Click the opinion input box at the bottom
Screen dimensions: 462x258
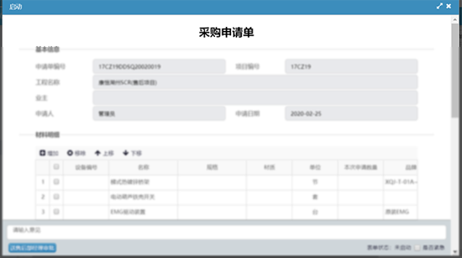pyautogui.click(x=226, y=232)
